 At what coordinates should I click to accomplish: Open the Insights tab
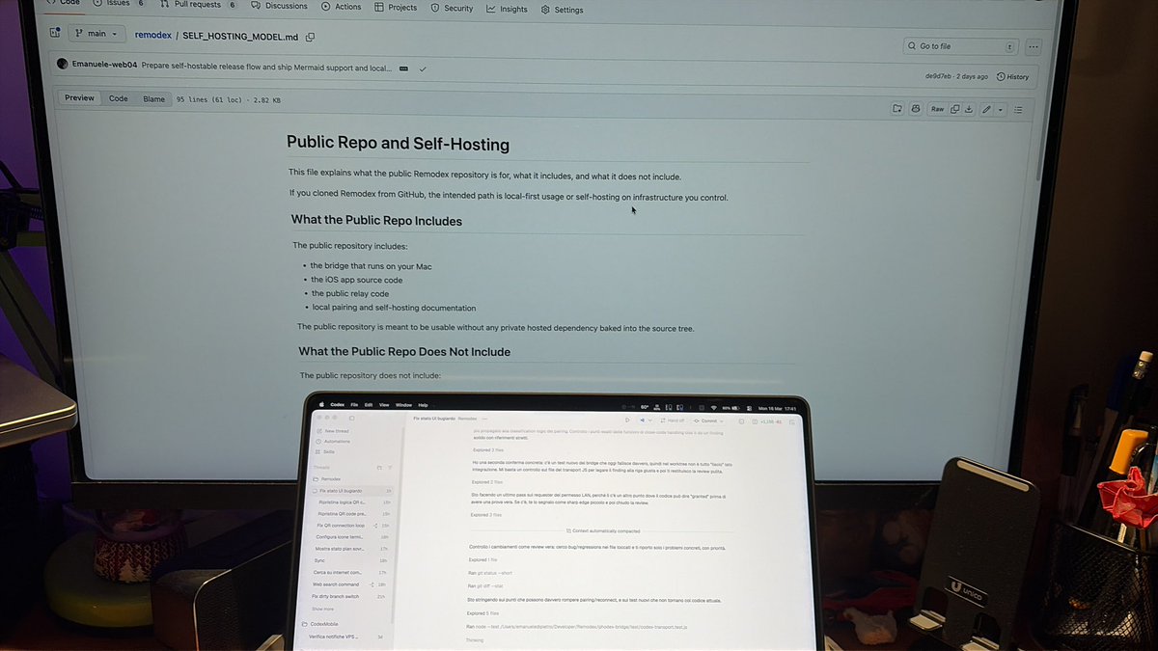pos(507,9)
